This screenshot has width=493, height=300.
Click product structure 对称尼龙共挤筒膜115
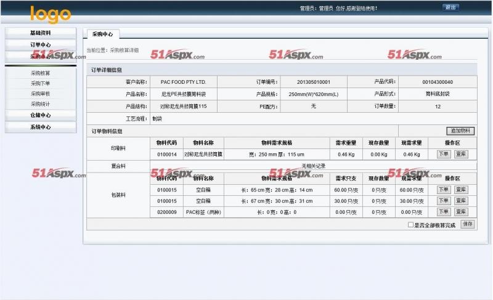183,106
